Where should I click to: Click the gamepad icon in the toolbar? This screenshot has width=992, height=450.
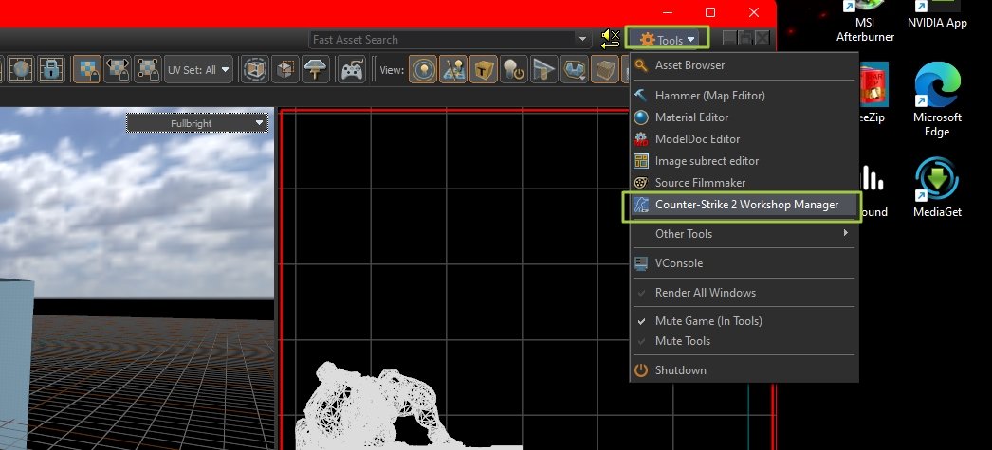click(352, 70)
